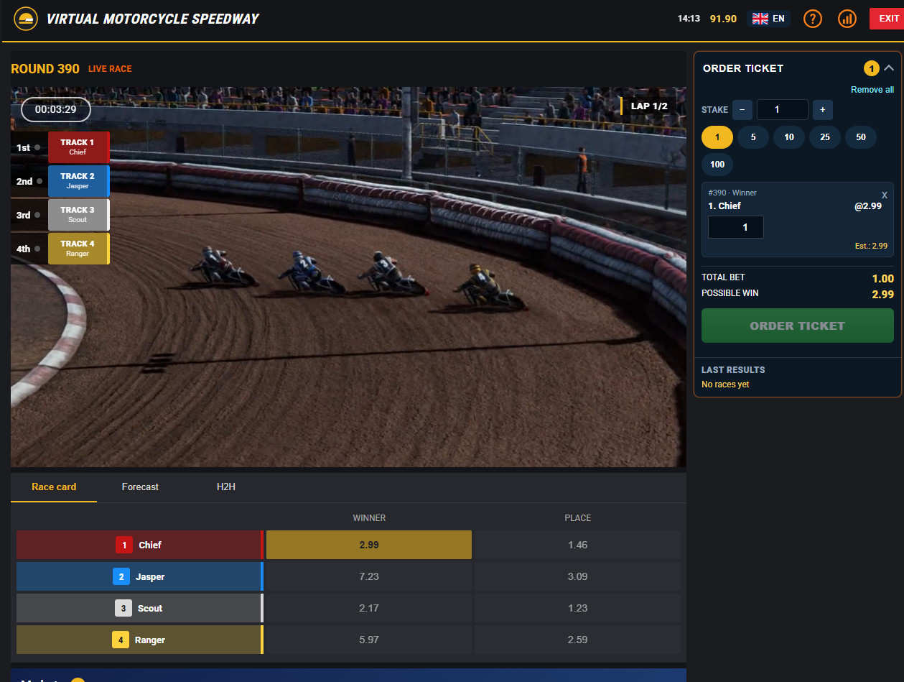This screenshot has height=682, width=904.
Task: Click Remove all link in order ticket
Action: (872, 90)
